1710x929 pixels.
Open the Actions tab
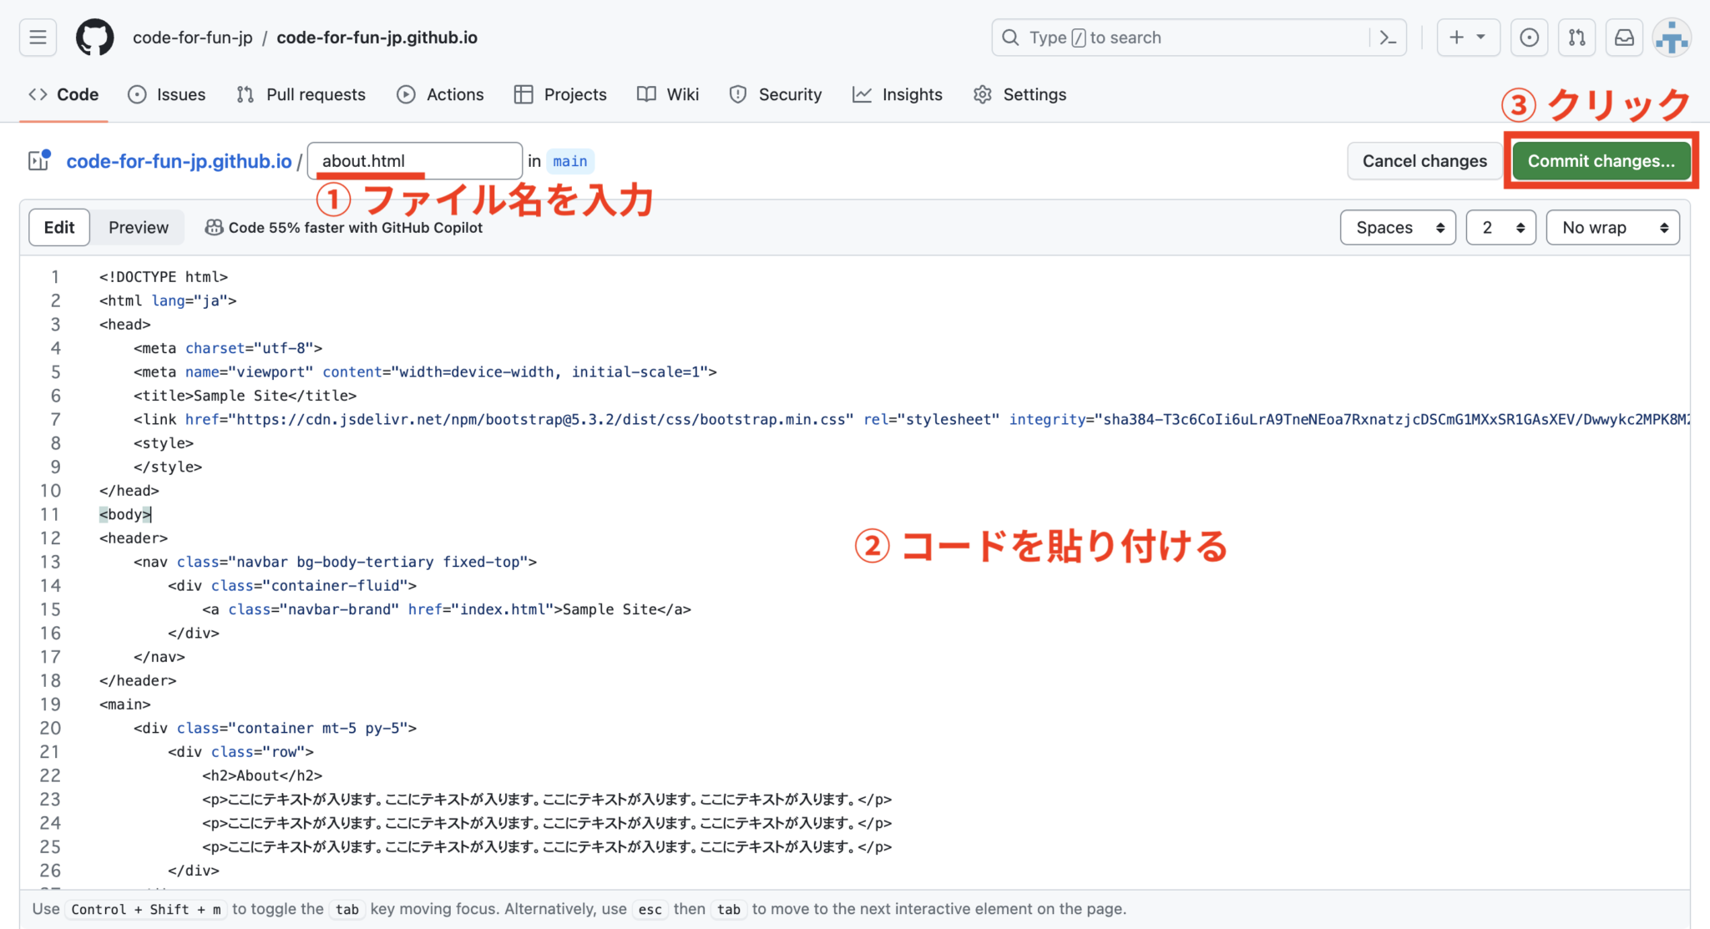440,94
